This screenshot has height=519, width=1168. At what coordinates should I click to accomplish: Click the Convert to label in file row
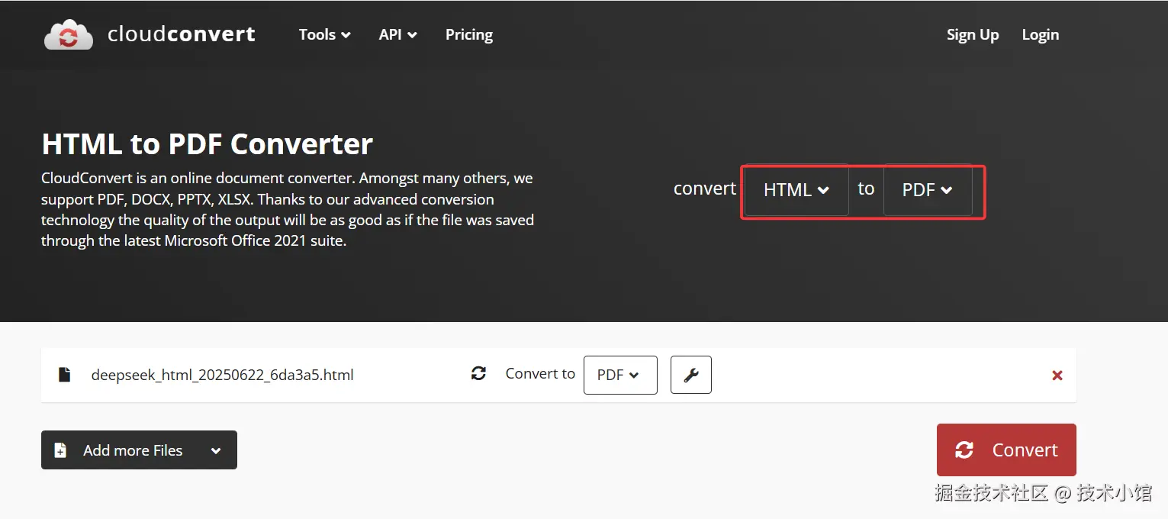[x=540, y=373]
